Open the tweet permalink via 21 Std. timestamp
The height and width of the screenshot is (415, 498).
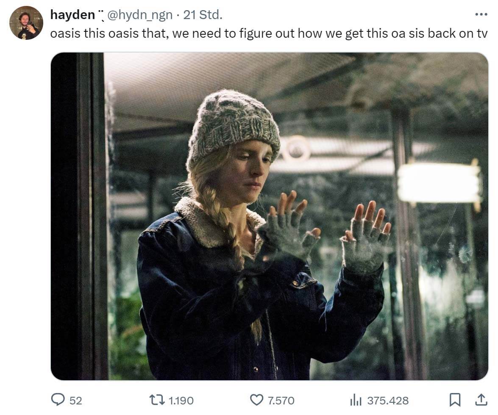203,14
